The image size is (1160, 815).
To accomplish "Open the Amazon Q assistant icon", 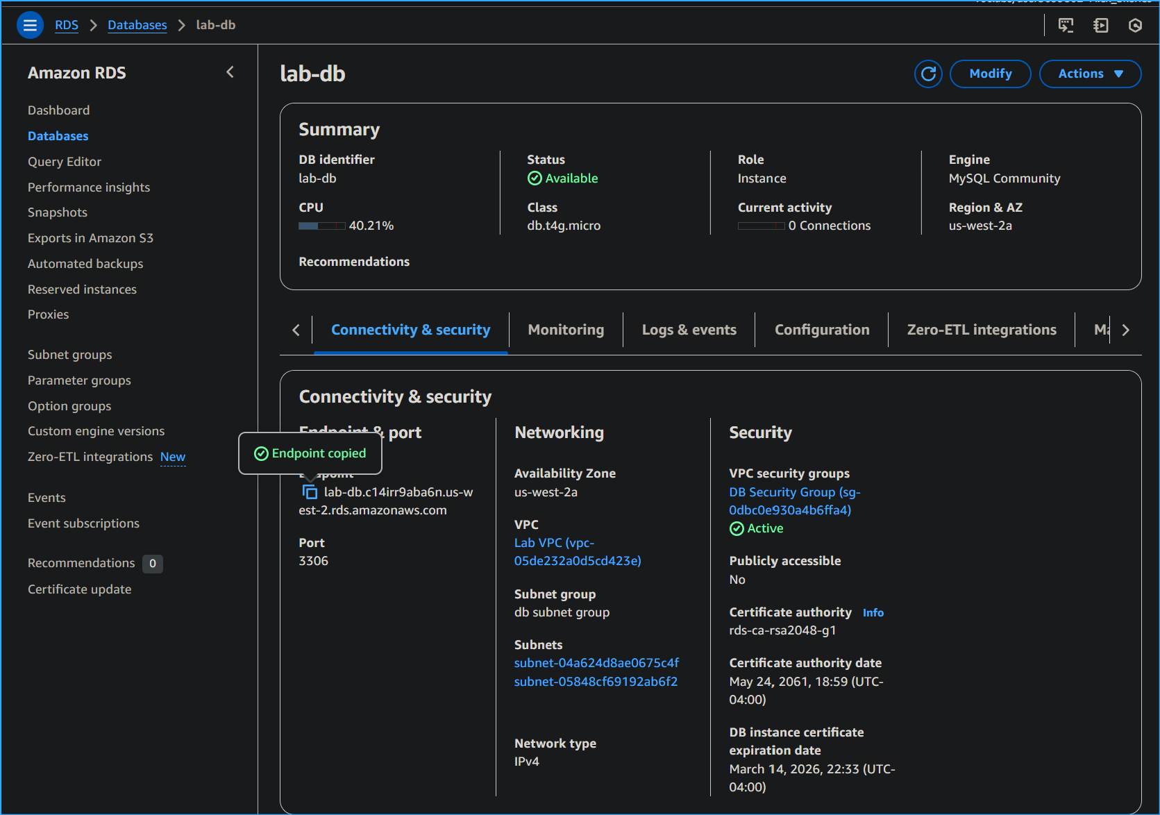I will point(1136,25).
